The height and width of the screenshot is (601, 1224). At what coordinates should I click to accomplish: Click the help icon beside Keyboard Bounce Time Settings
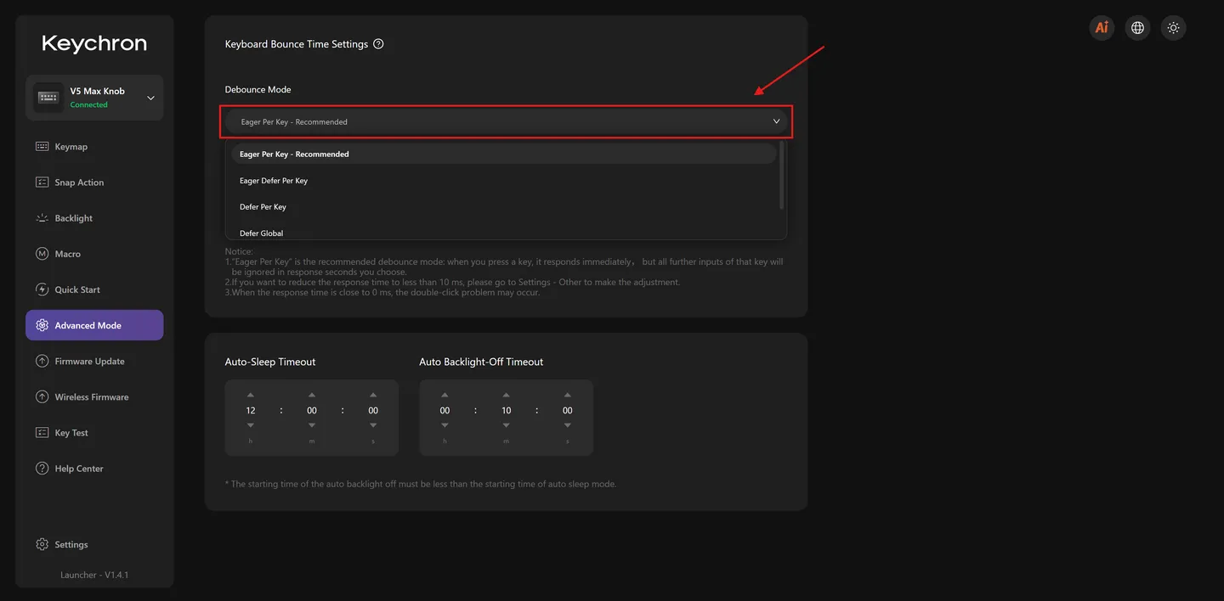(x=378, y=44)
